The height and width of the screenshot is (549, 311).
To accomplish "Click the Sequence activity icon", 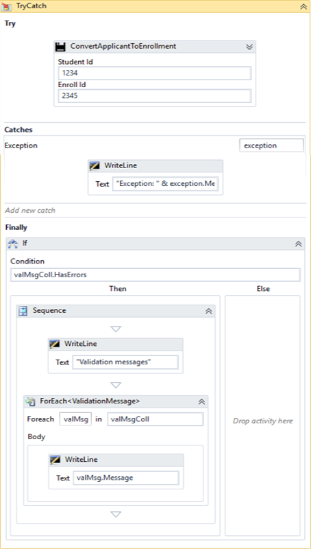I will [x=23, y=311].
